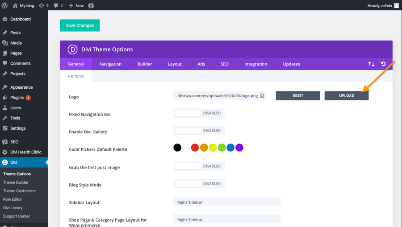Open the WordPress logo menu
The height and width of the screenshot is (227, 402).
pos(4,5)
